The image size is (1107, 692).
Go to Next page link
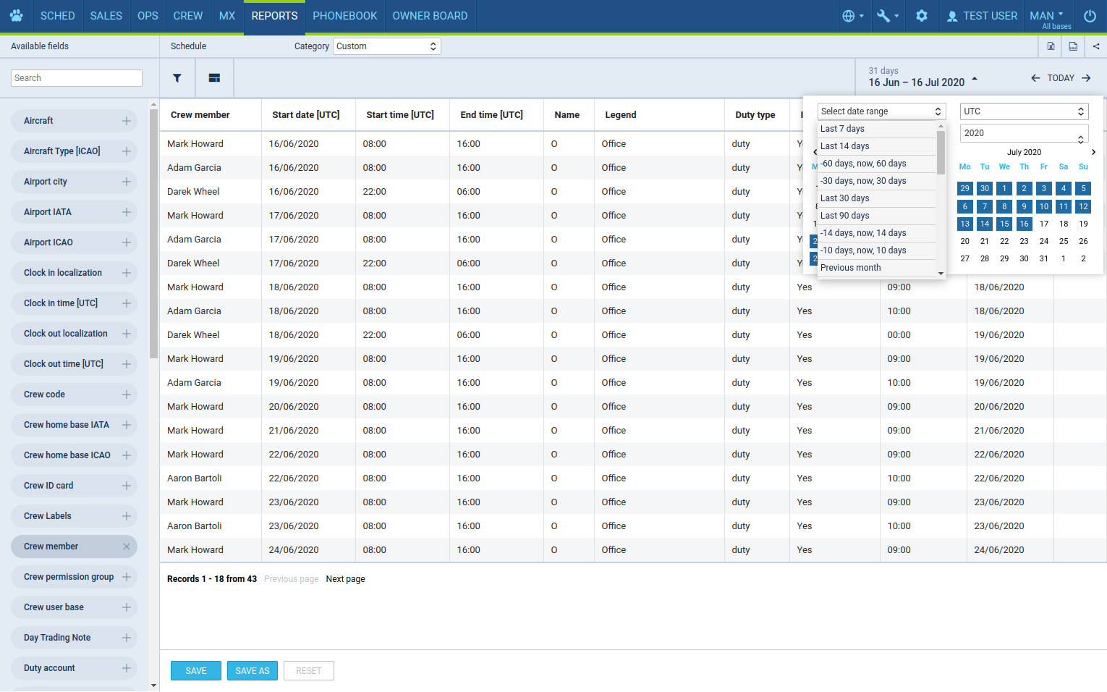345,579
